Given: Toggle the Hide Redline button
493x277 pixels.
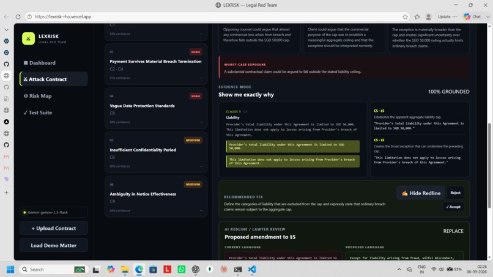Looking at the screenshot, I should click(x=421, y=193).
